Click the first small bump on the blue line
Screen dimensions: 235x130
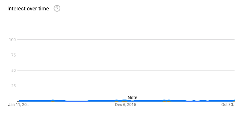(x=53, y=100)
